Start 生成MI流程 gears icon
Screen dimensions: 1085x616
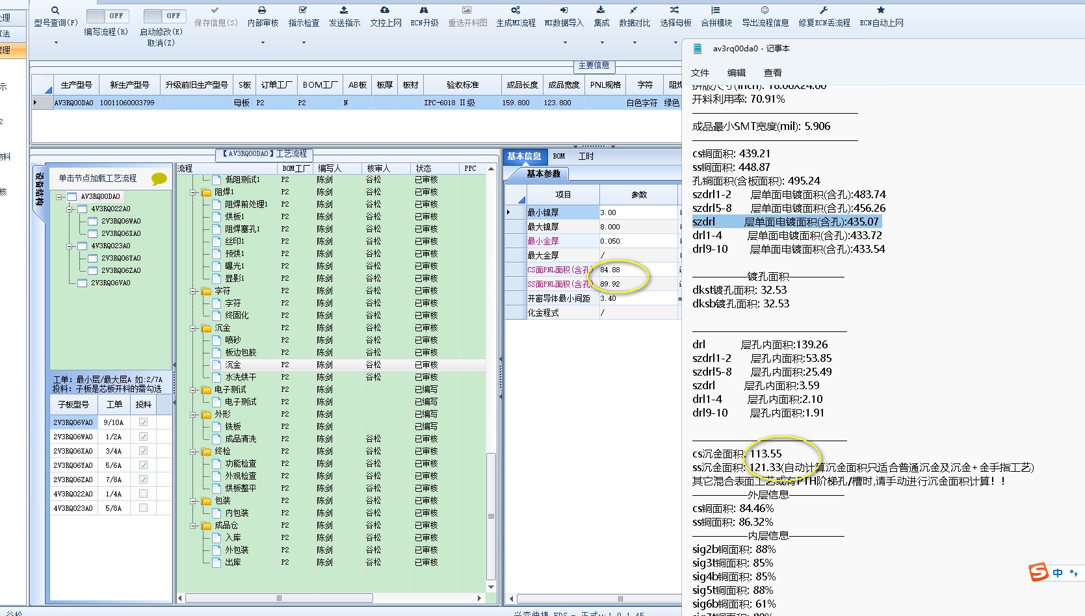(x=516, y=10)
